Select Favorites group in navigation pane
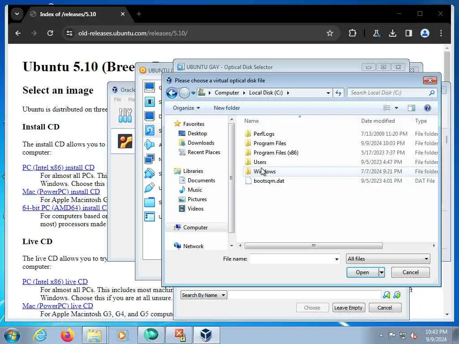The height and width of the screenshot is (344, 459). pos(194,124)
